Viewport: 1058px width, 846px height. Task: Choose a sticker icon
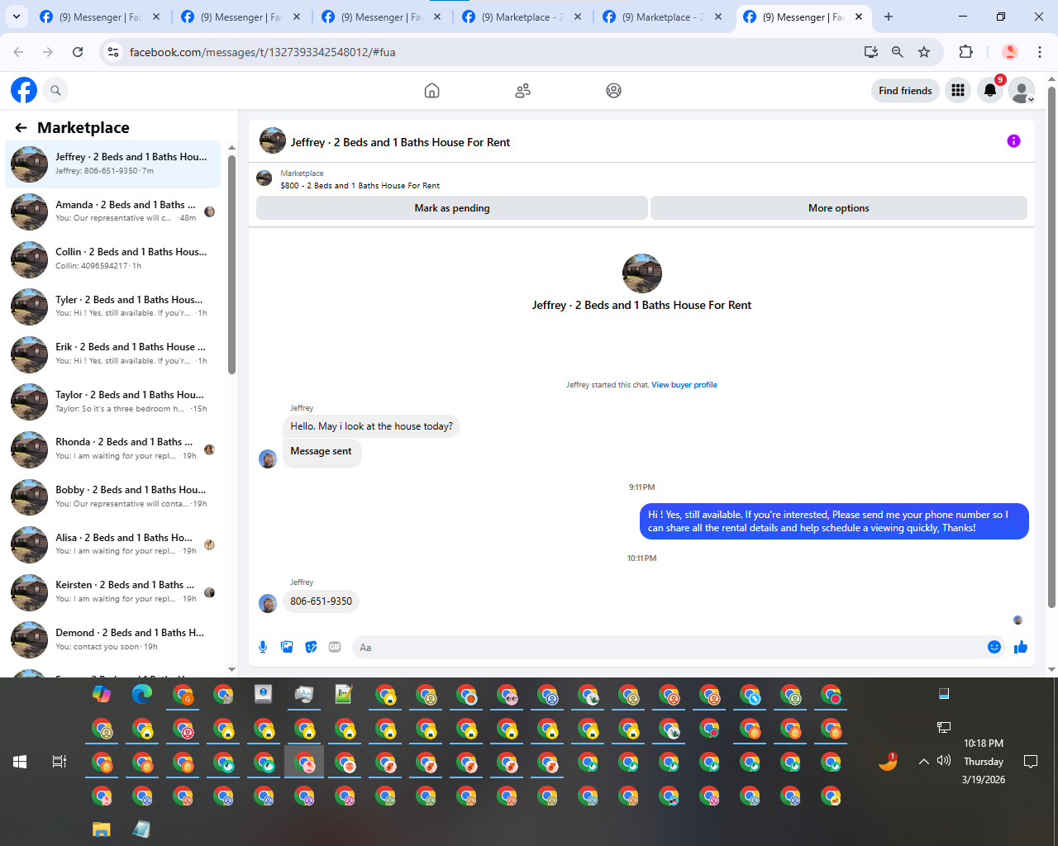pyautogui.click(x=311, y=647)
